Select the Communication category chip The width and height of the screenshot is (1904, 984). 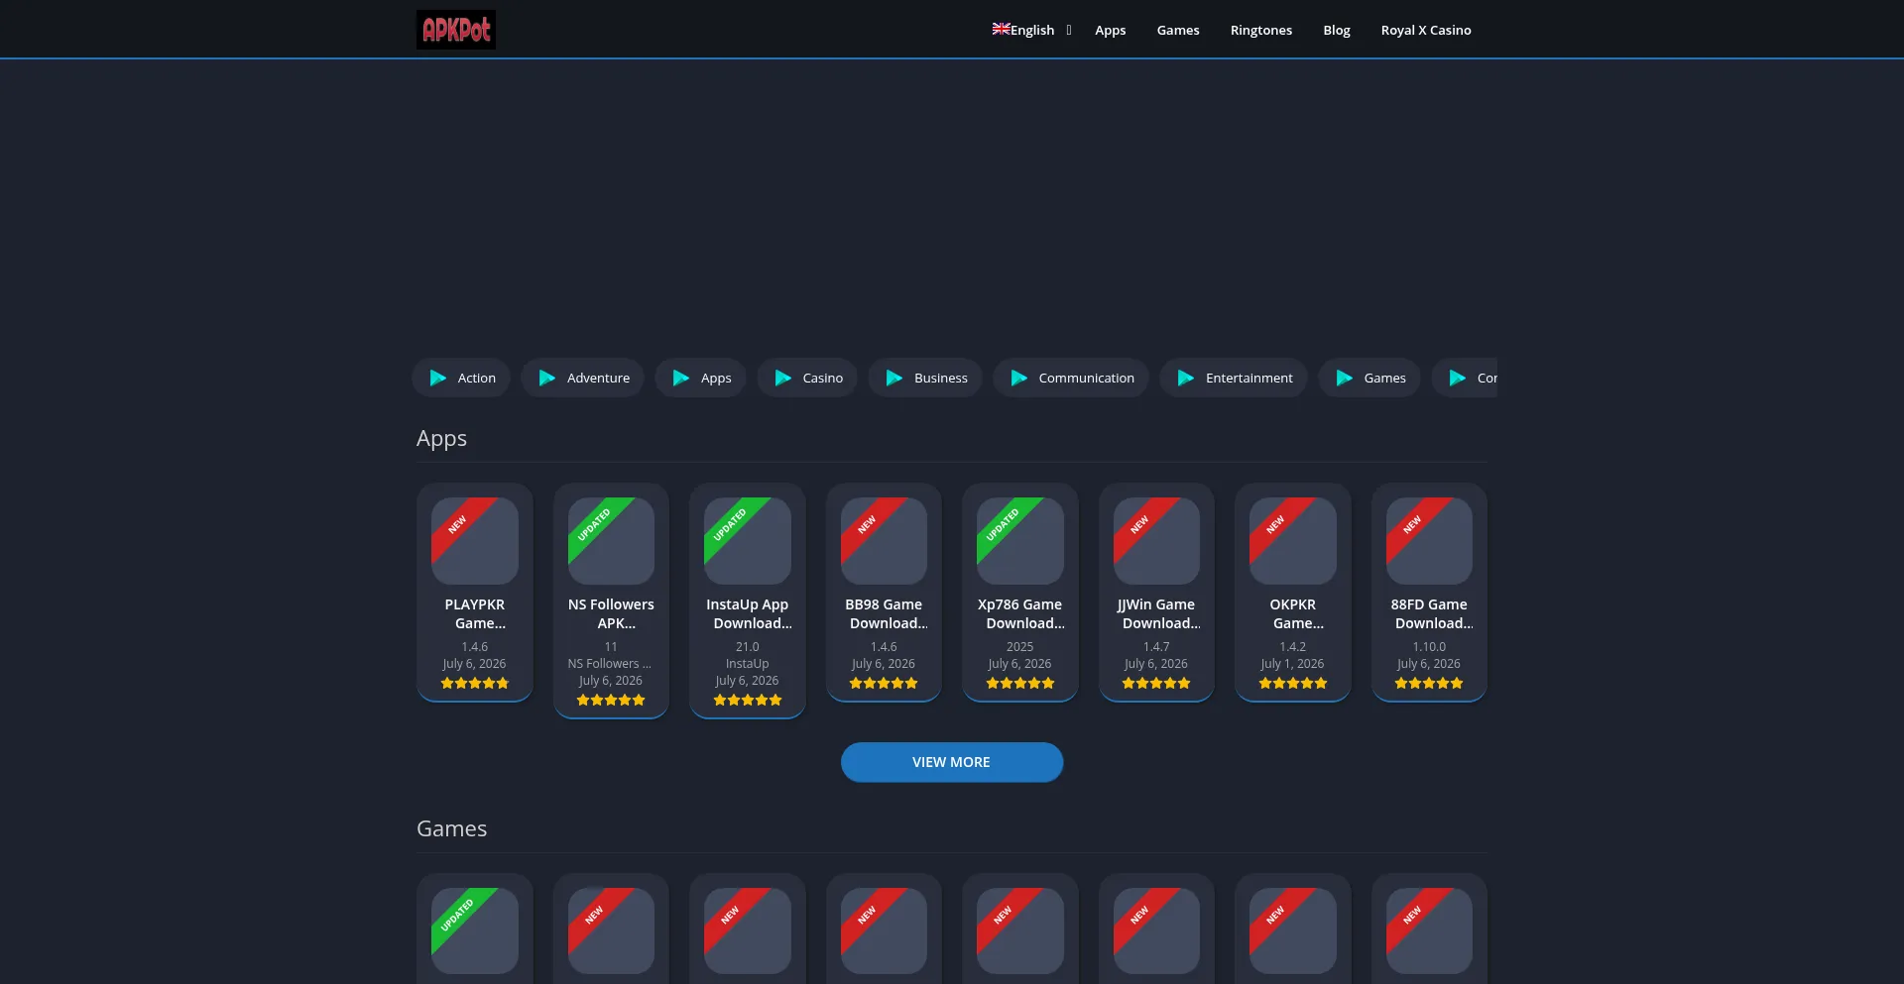click(x=1071, y=378)
